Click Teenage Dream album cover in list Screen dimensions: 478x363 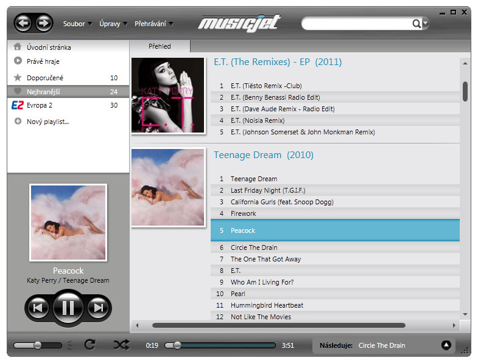[x=167, y=187]
